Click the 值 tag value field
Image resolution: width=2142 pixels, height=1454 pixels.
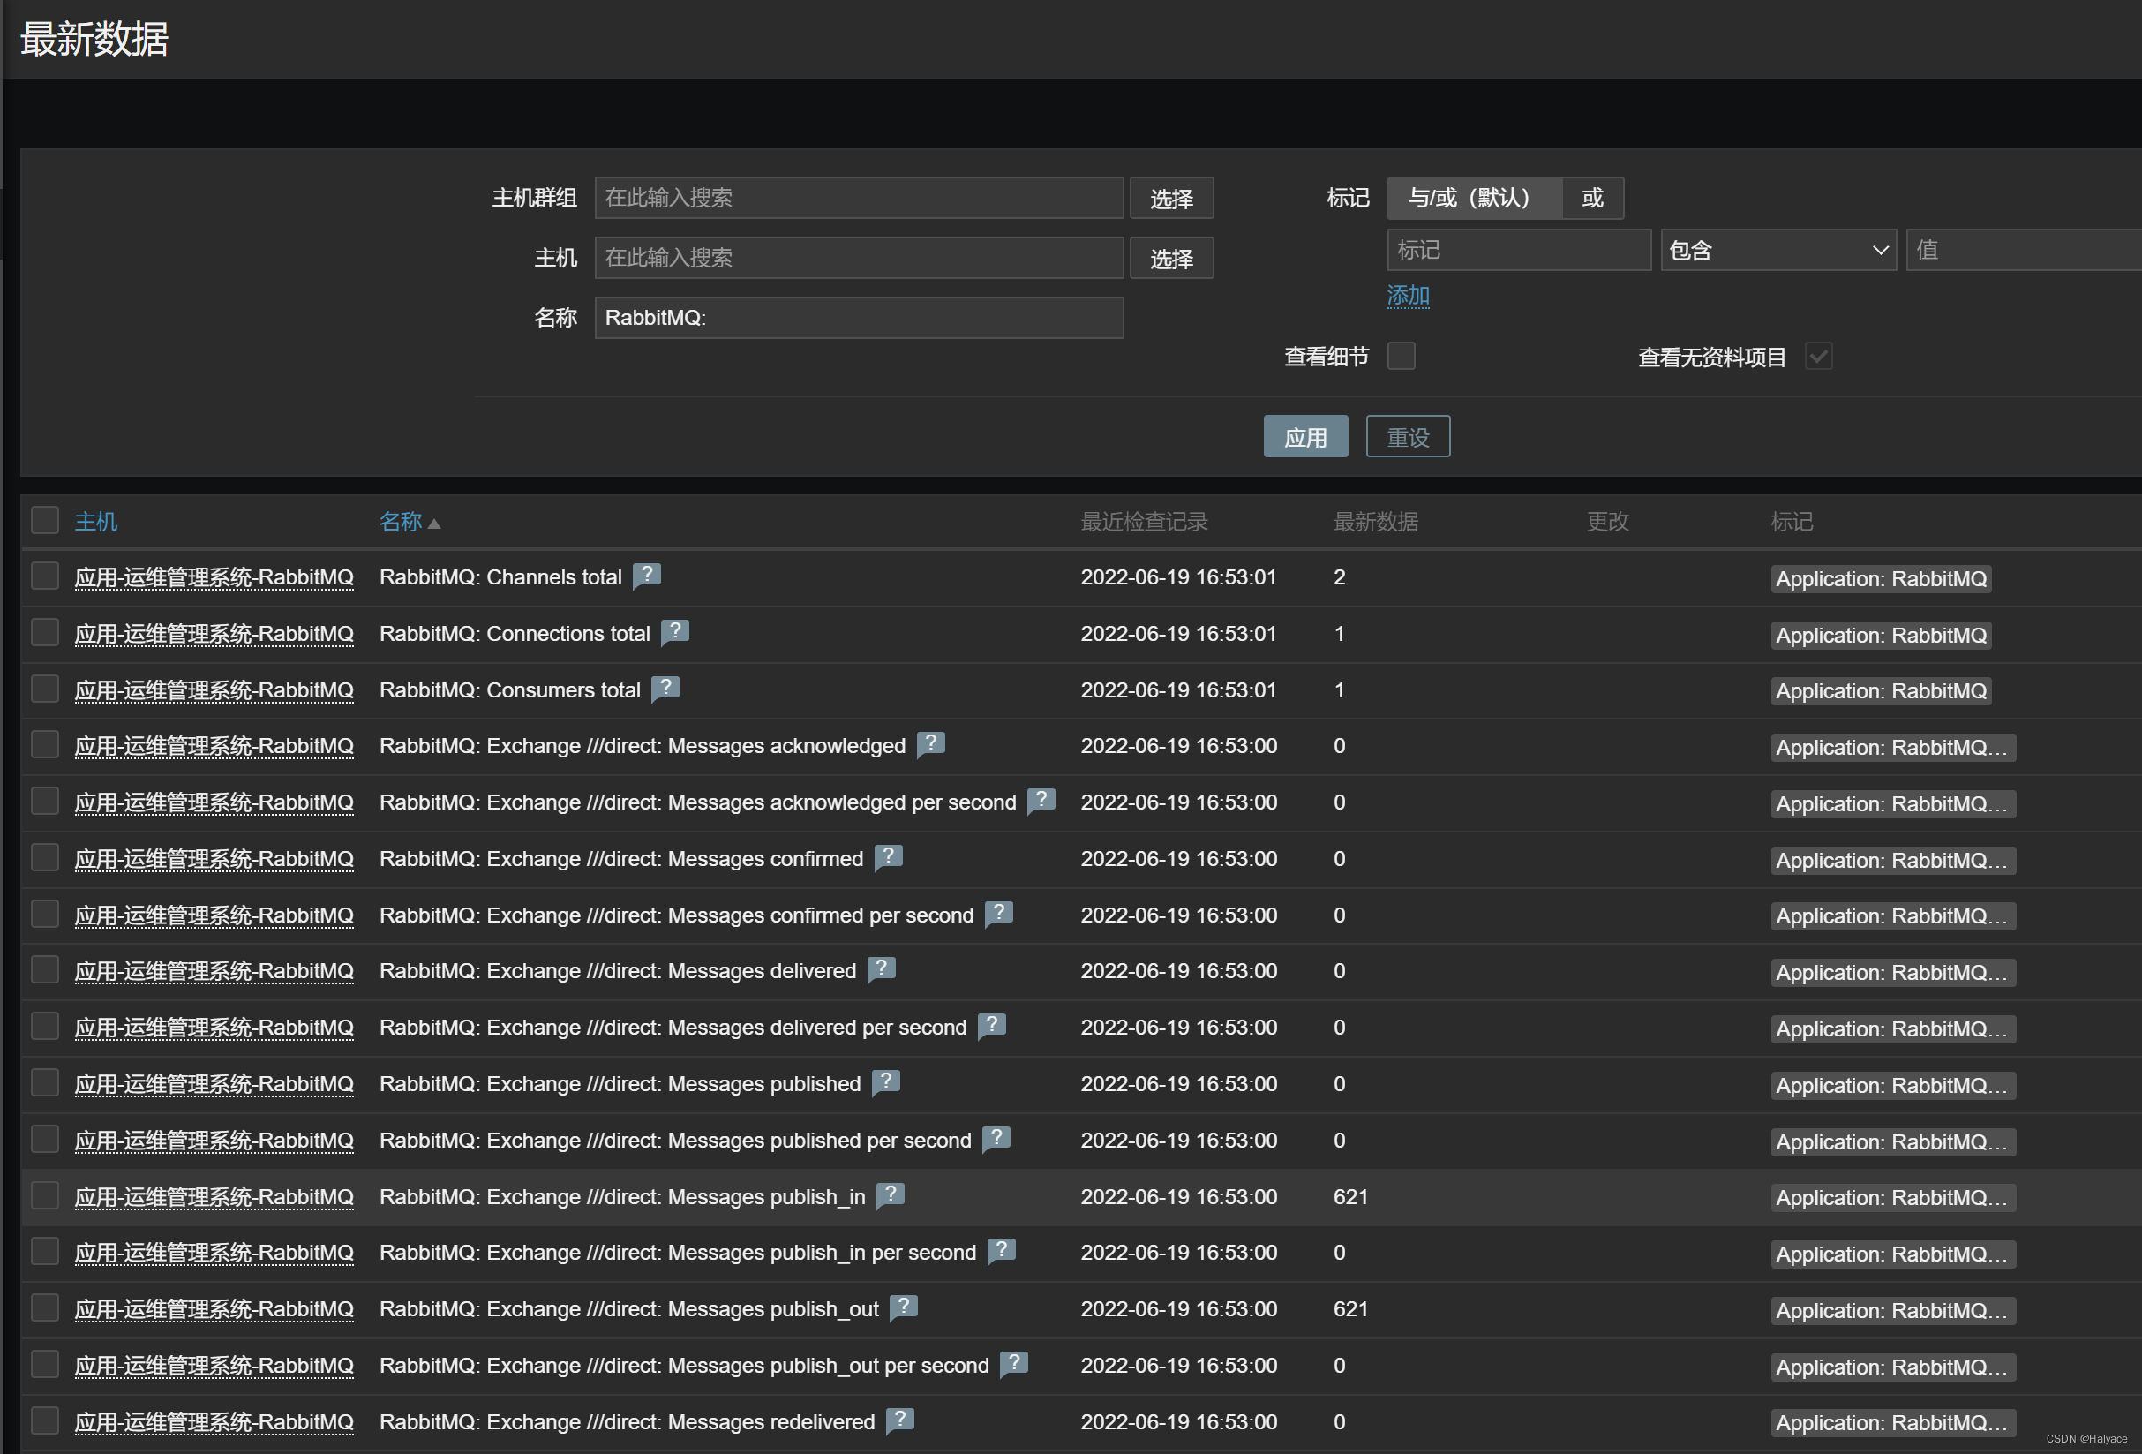tap(2024, 250)
